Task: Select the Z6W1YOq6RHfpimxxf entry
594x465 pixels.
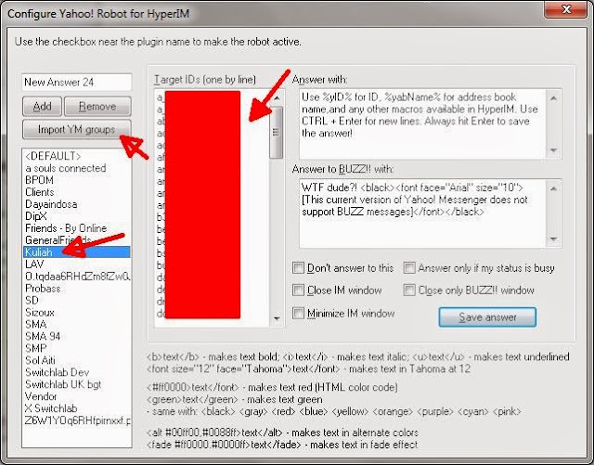Action: [x=77, y=420]
